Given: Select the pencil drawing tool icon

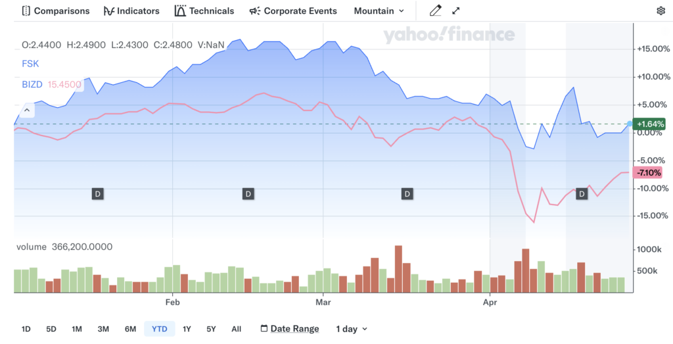Looking at the screenshot, I should (436, 11).
